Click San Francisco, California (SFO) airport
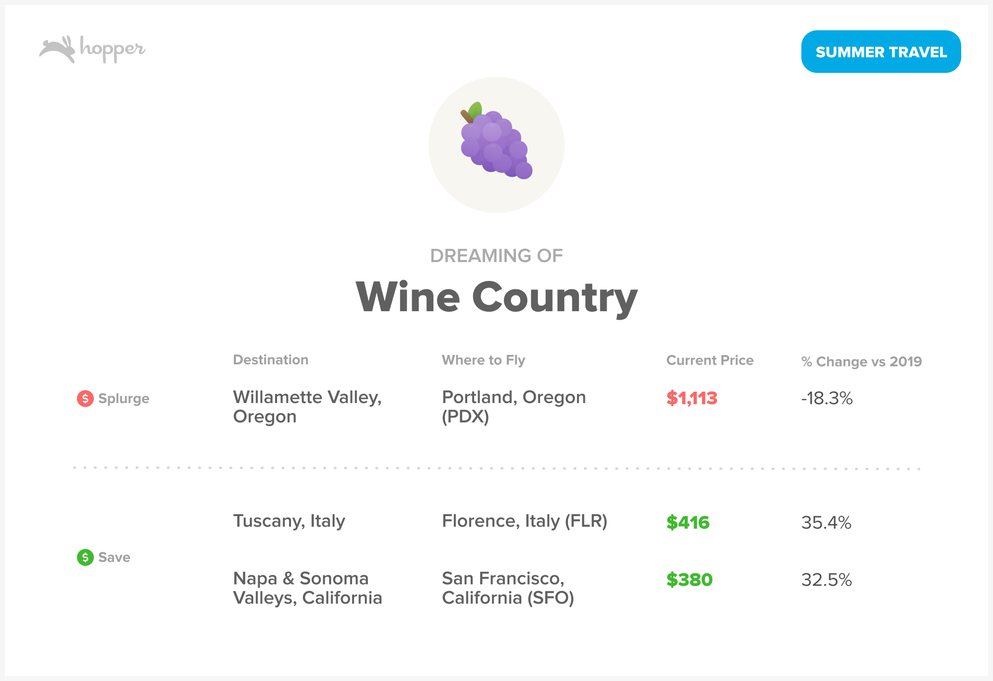993x681 pixels. coord(507,588)
